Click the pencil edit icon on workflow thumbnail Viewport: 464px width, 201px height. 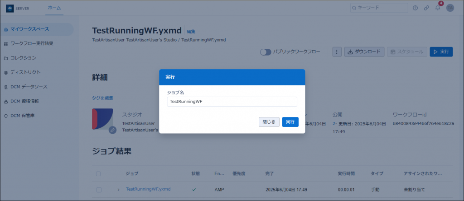pos(112,130)
